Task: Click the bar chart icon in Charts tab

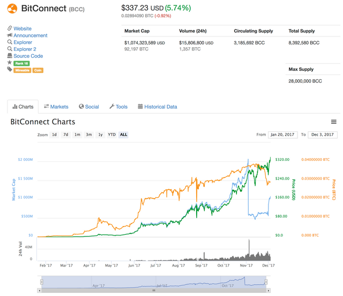Action: 15,107
